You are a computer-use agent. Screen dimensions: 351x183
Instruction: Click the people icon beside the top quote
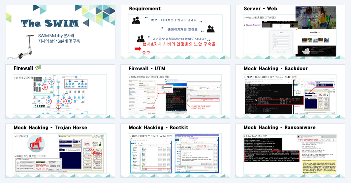[x=136, y=20]
